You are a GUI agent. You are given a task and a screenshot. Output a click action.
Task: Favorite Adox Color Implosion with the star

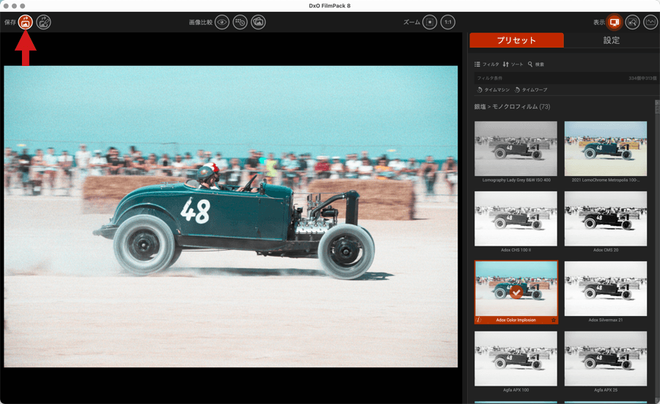coord(553,320)
